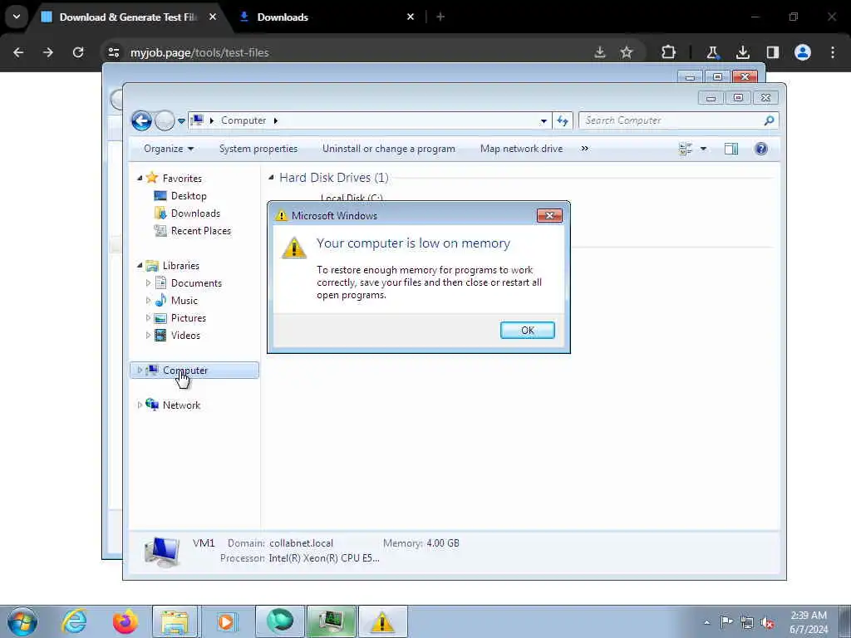The height and width of the screenshot is (638, 851).
Task: Click the taskbar volume muted icon
Action: click(767, 622)
